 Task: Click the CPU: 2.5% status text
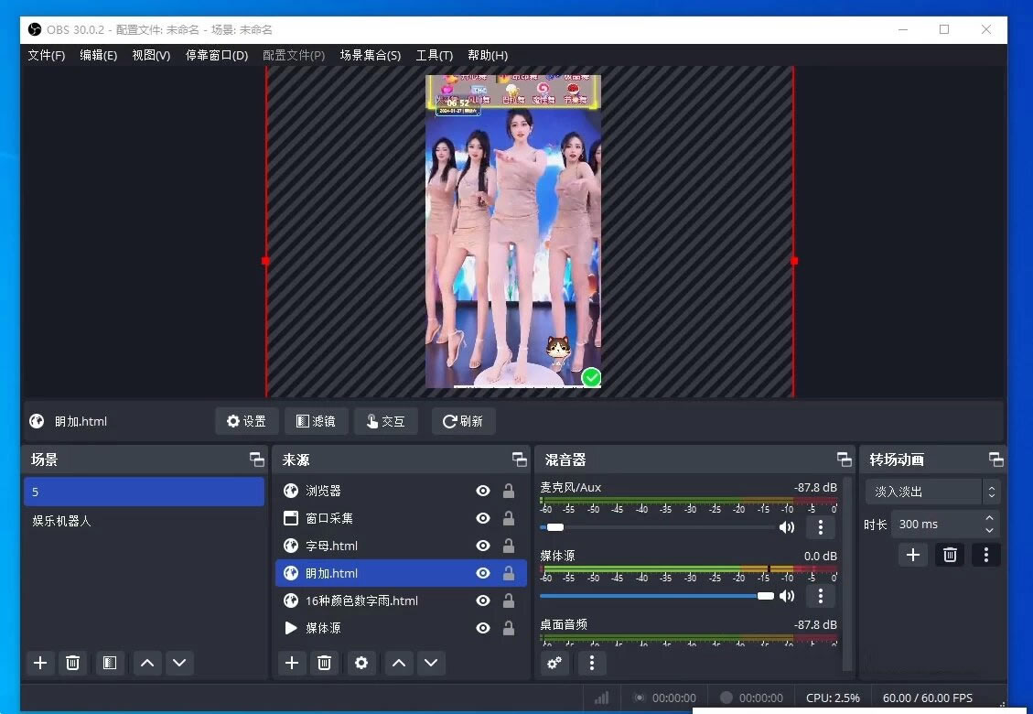coord(833,698)
